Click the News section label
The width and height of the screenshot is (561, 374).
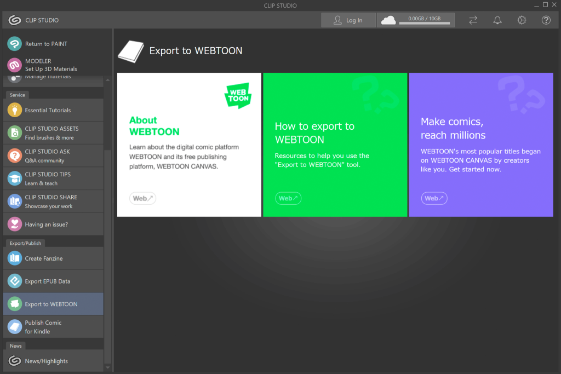pyautogui.click(x=16, y=346)
